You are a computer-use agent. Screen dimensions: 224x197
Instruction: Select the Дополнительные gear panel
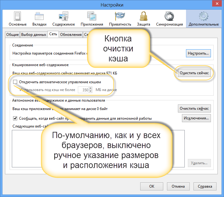[x=203, y=19]
